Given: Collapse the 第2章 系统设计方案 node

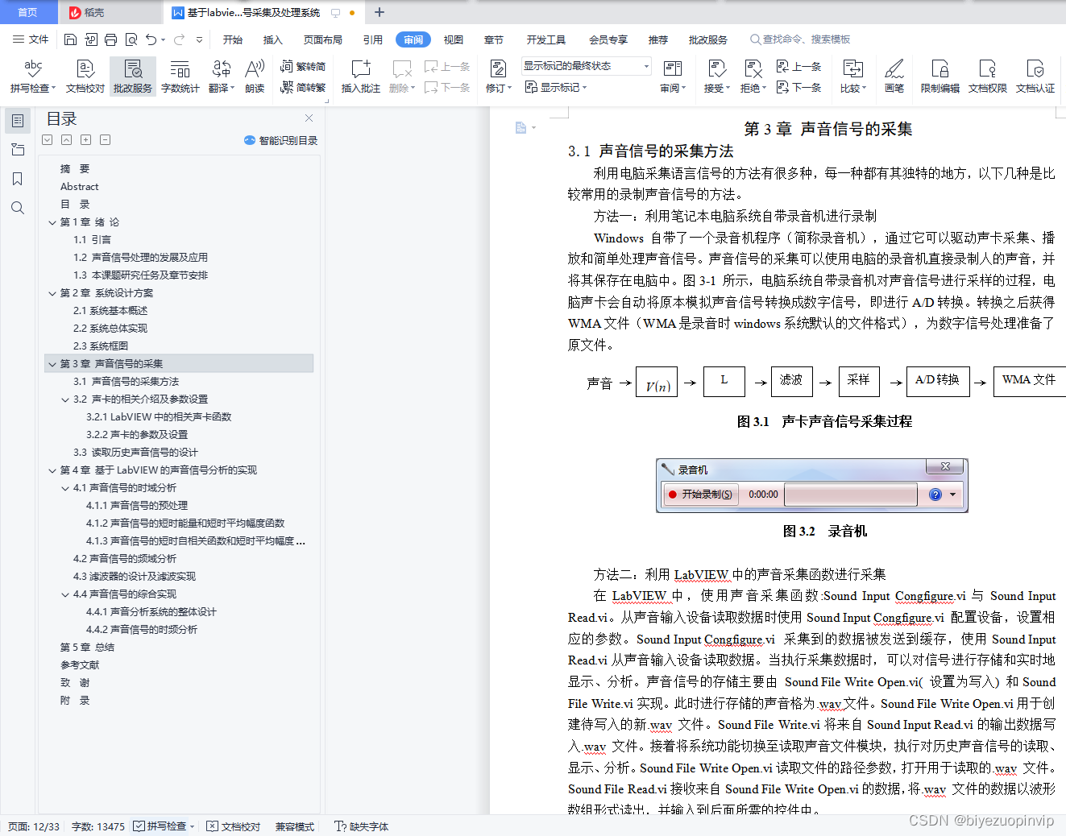Looking at the screenshot, I should (52, 293).
